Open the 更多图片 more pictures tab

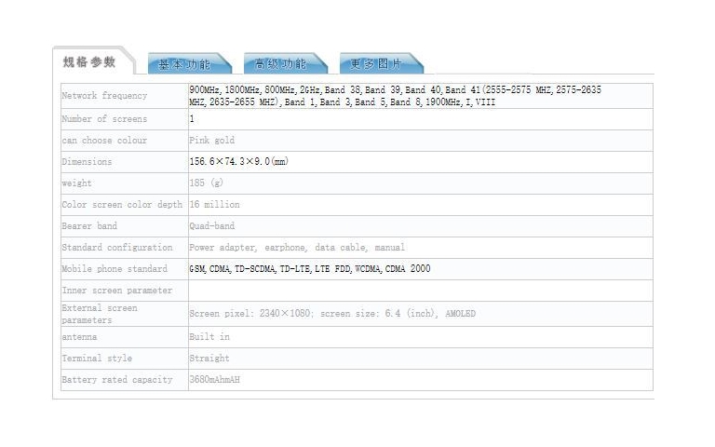[376, 64]
